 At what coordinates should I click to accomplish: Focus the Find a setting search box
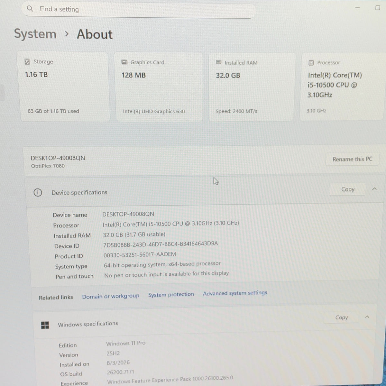pyautogui.click(x=139, y=9)
